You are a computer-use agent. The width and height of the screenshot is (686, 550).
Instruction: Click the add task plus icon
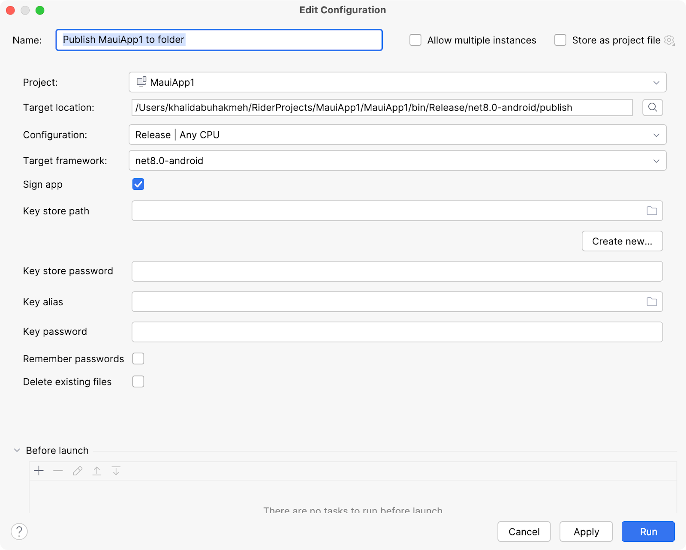click(39, 471)
